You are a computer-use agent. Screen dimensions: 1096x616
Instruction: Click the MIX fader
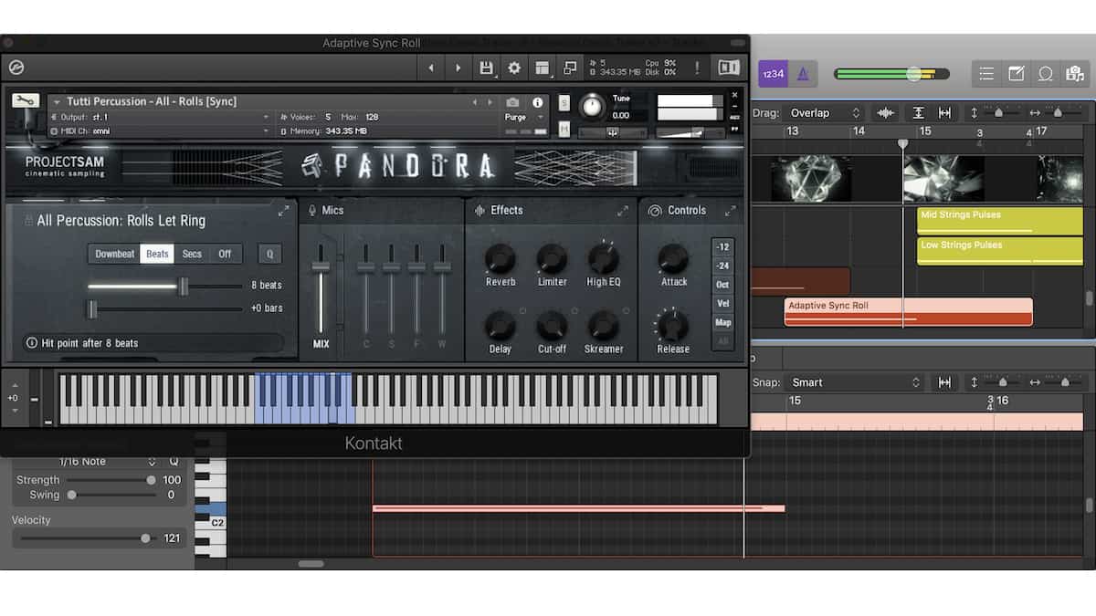coord(321,266)
